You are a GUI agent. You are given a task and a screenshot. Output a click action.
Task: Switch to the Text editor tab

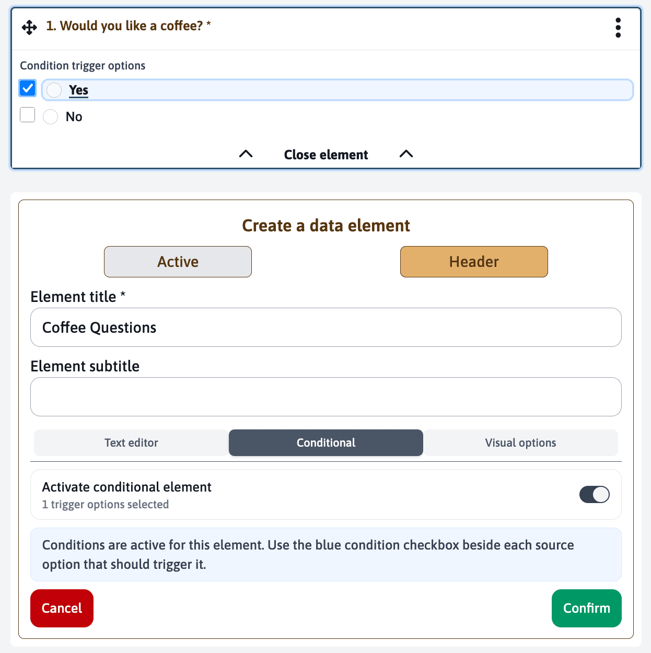click(131, 442)
